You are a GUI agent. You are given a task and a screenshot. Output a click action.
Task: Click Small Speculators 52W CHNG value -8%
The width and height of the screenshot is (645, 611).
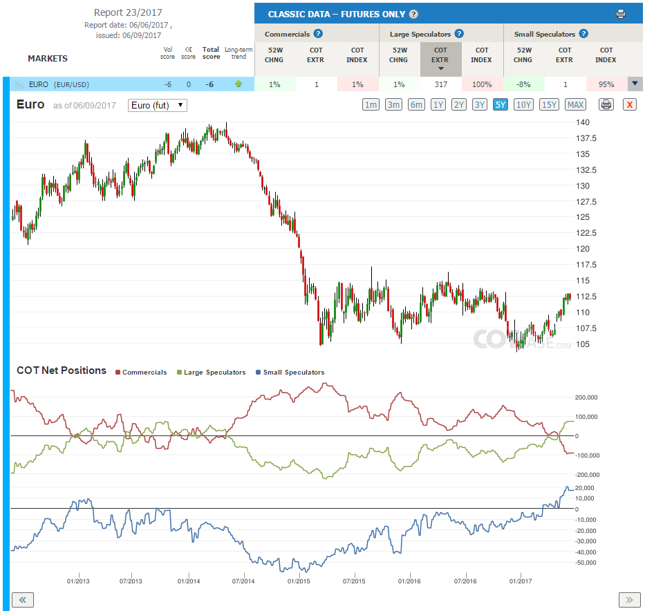point(523,84)
